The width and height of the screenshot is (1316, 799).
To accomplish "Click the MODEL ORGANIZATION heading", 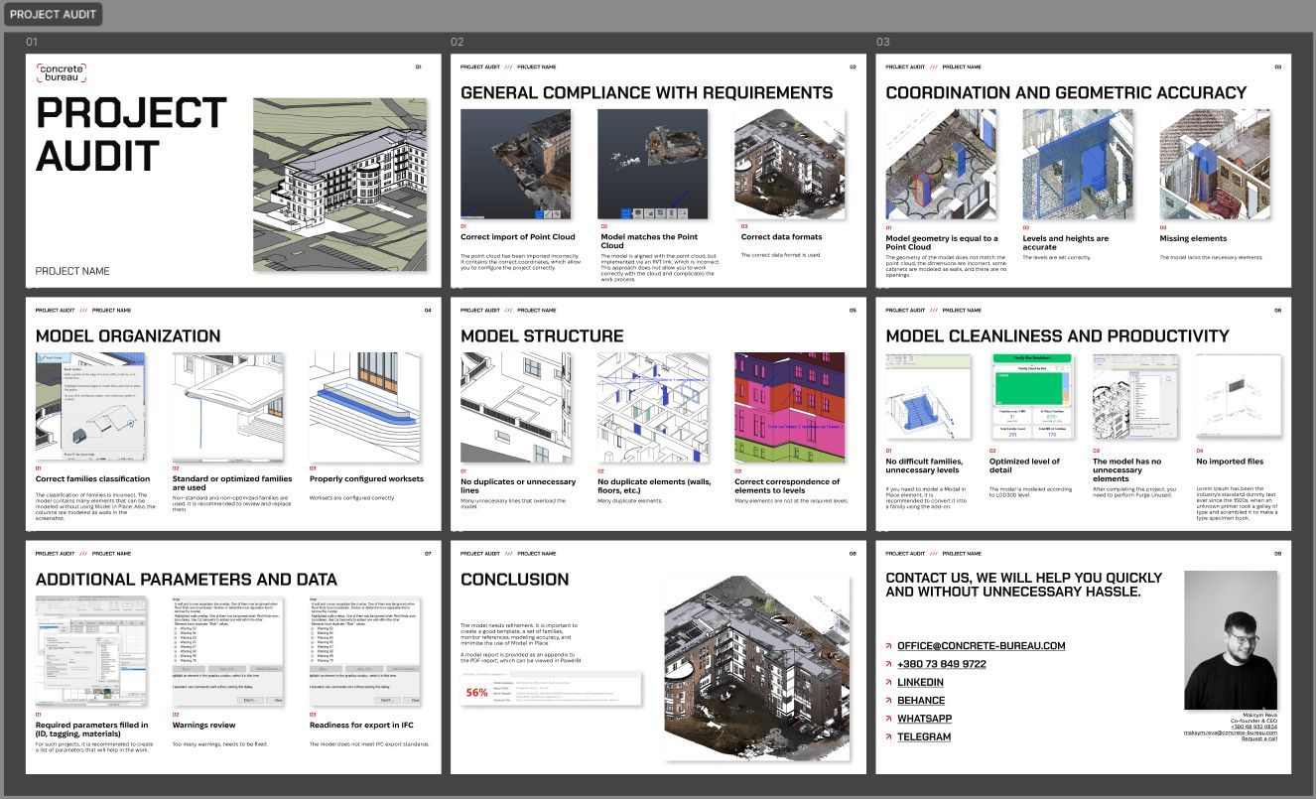I will pyautogui.click(x=128, y=335).
